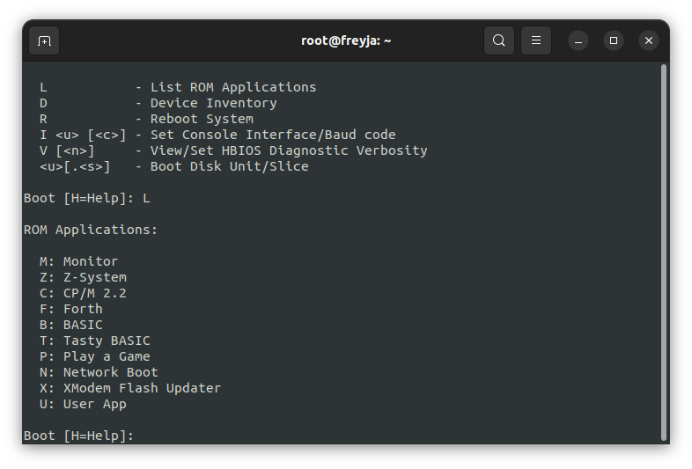Click the N: Network Boot entry
Screen dimensions: 692x469
(x=99, y=372)
